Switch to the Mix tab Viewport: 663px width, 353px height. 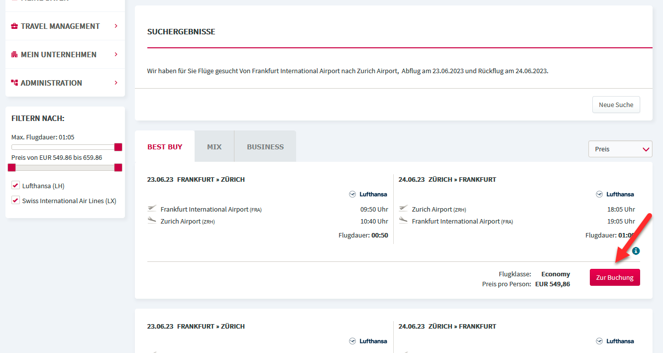click(215, 147)
